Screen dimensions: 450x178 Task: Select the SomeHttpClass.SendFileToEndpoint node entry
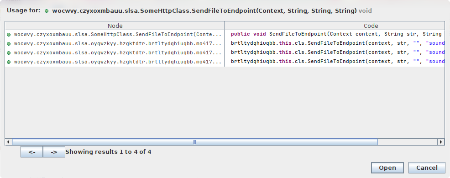click(x=115, y=34)
